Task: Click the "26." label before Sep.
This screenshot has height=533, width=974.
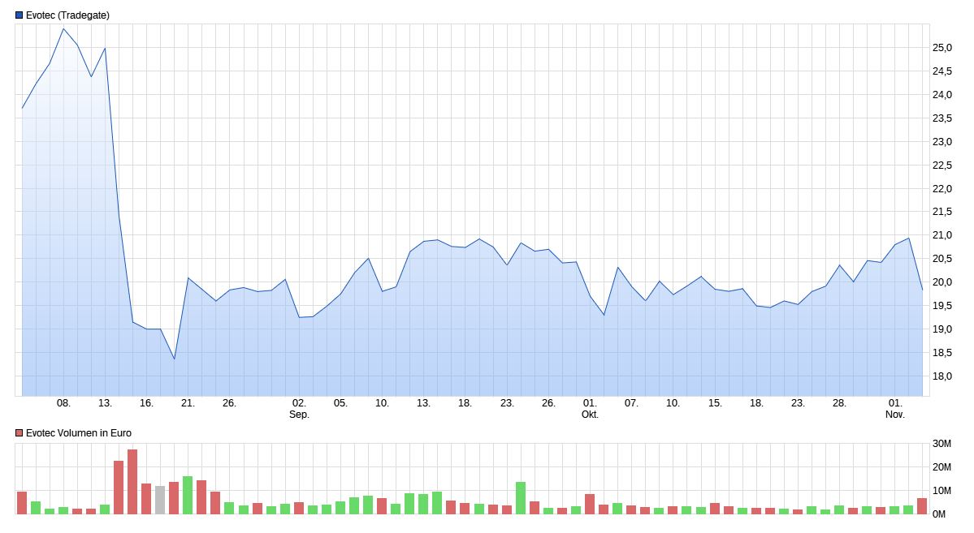Action: click(229, 404)
